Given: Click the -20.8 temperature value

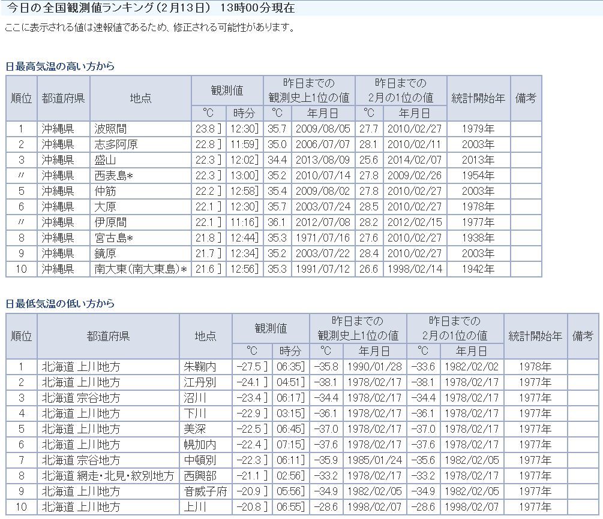Looking at the screenshot, I should tap(248, 506).
